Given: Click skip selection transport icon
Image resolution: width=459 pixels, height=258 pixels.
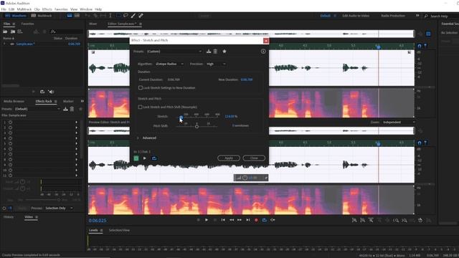Looking at the screenshot, I should click(273, 220).
